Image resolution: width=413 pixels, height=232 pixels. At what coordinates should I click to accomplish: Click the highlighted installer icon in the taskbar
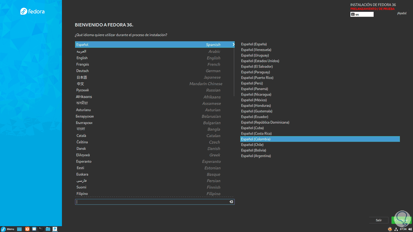point(55,229)
